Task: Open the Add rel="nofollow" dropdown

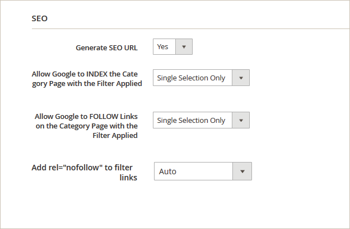Action: 203,171
